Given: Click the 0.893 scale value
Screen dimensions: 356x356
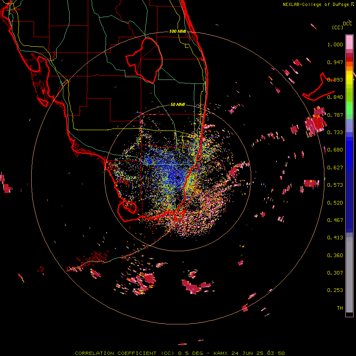Looking at the screenshot, I should pos(335,80).
